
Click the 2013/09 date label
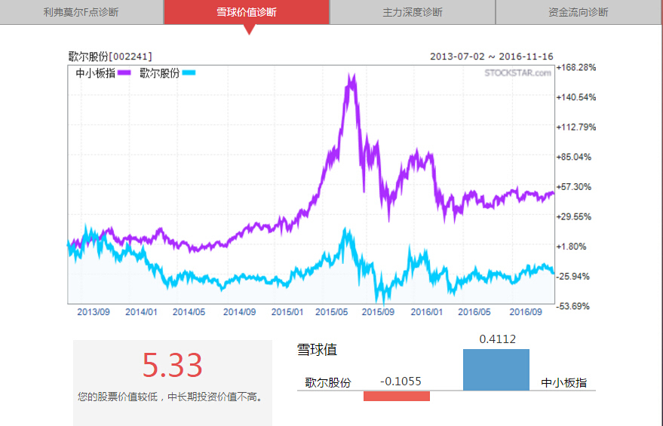coord(94,312)
